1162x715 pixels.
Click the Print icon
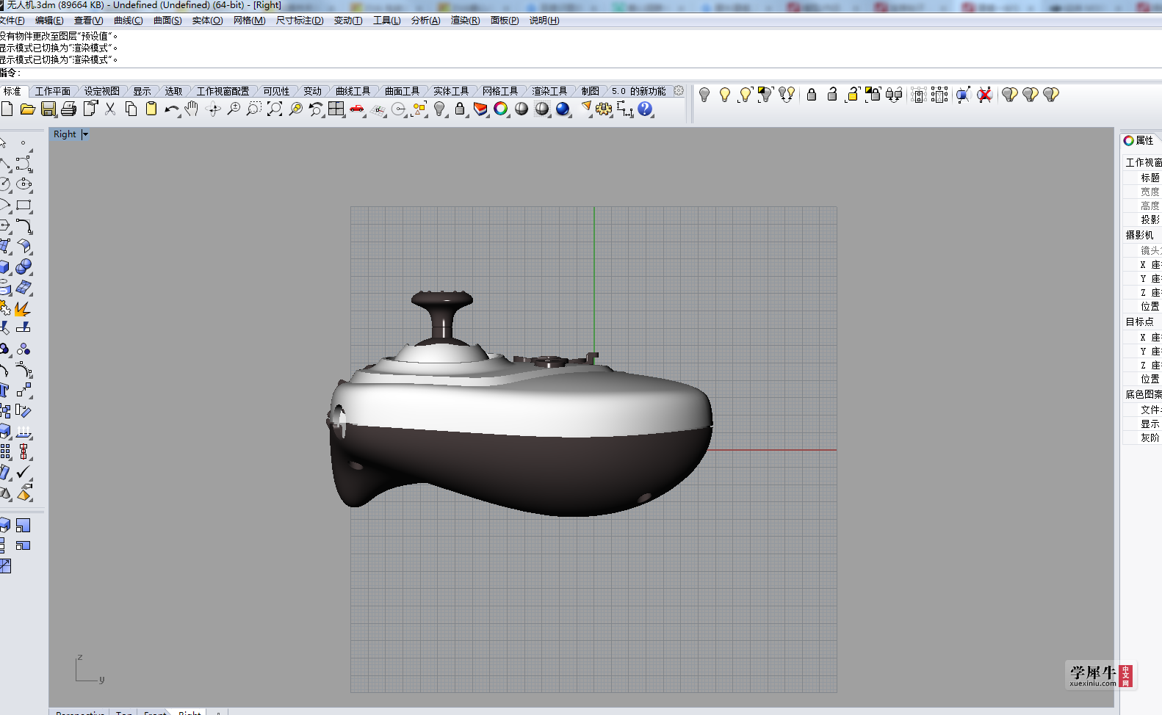coord(69,109)
